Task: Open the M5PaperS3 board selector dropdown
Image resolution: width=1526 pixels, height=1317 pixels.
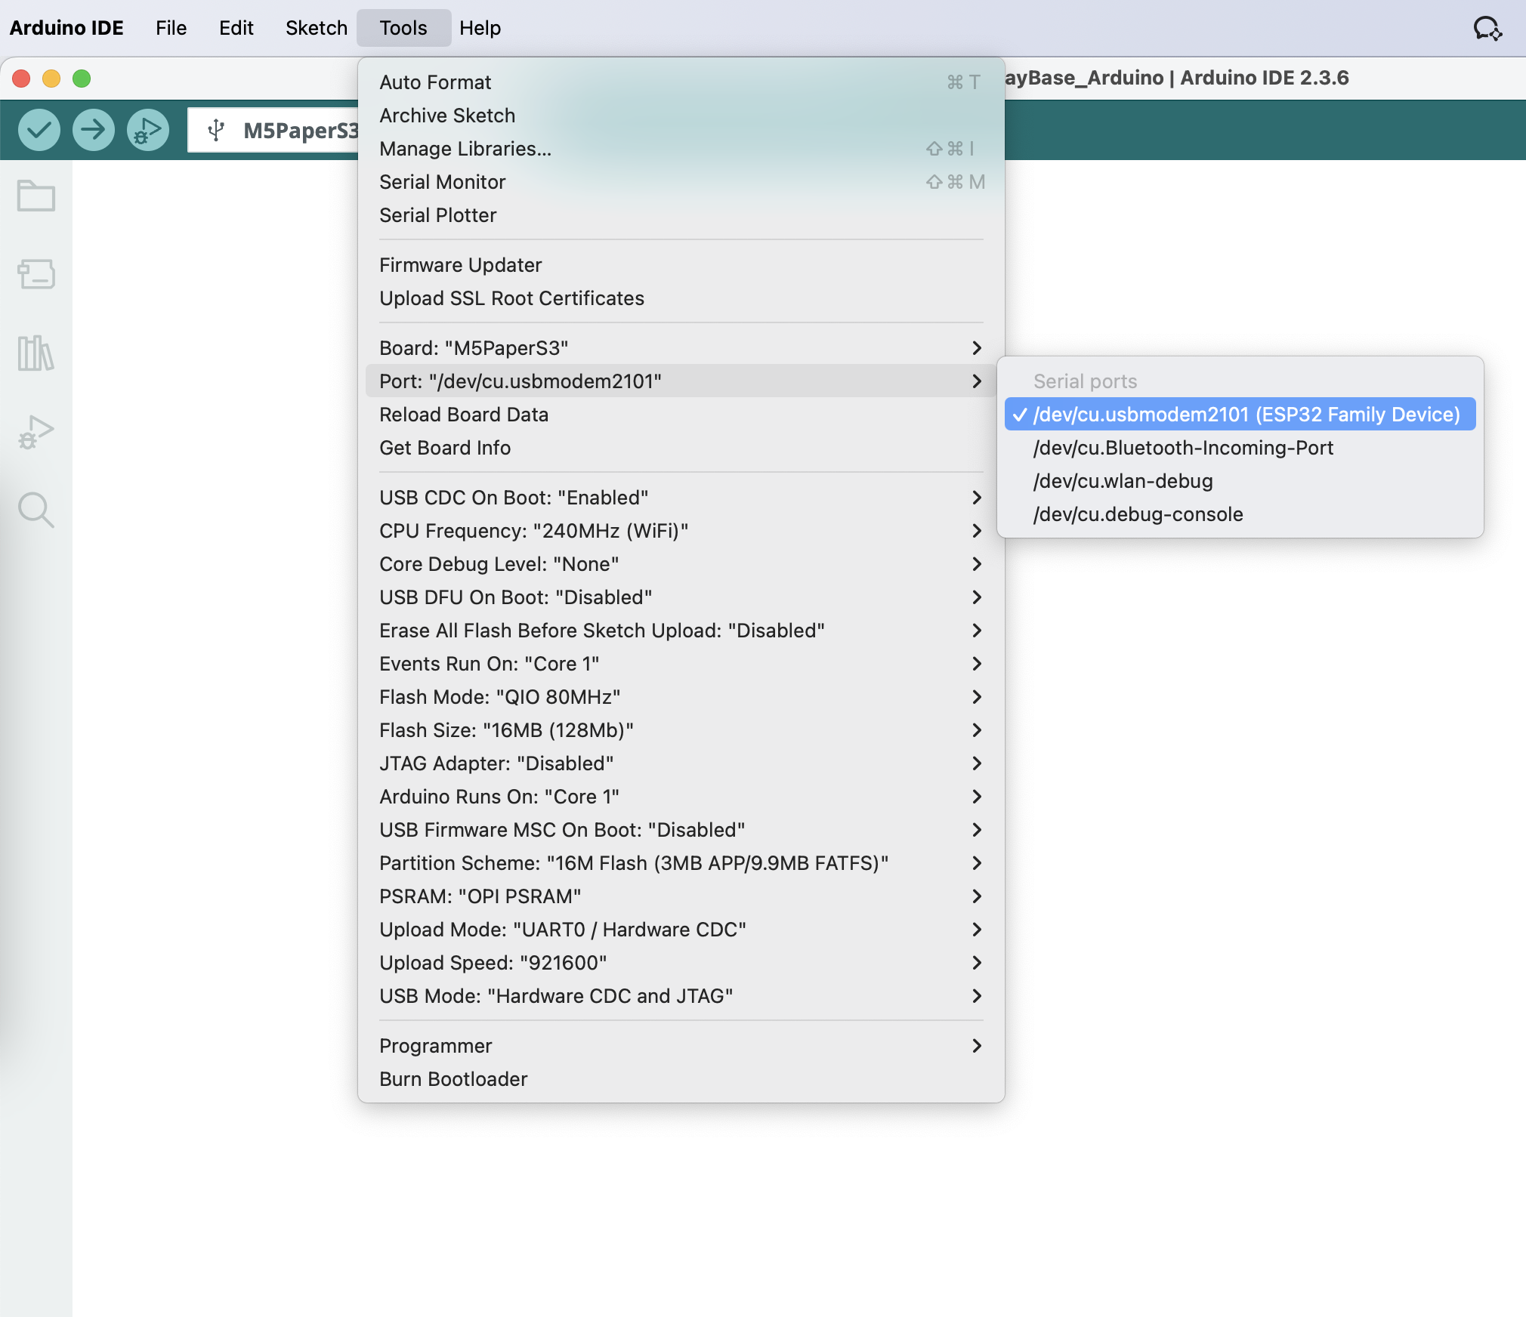Action: 273,130
